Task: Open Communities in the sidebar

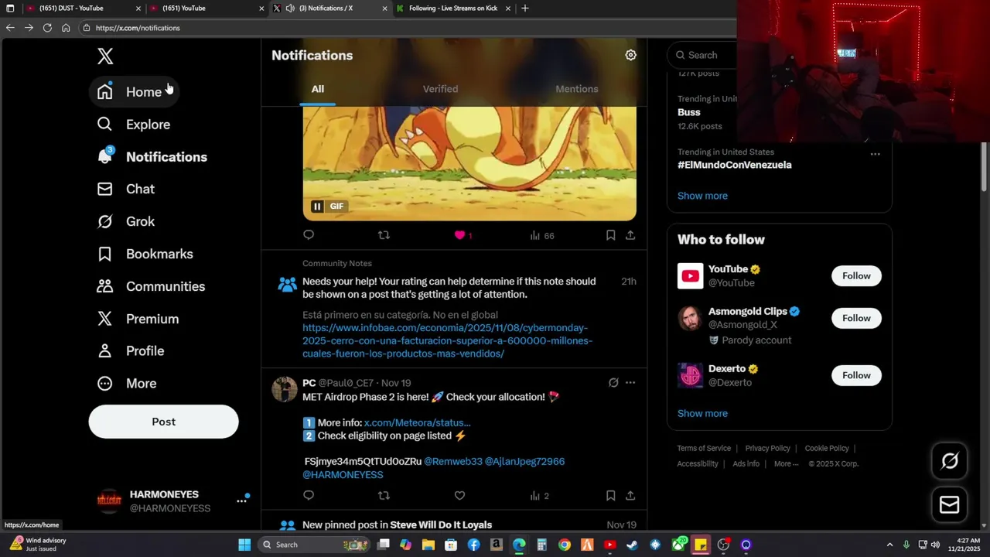Action: [152, 286]
